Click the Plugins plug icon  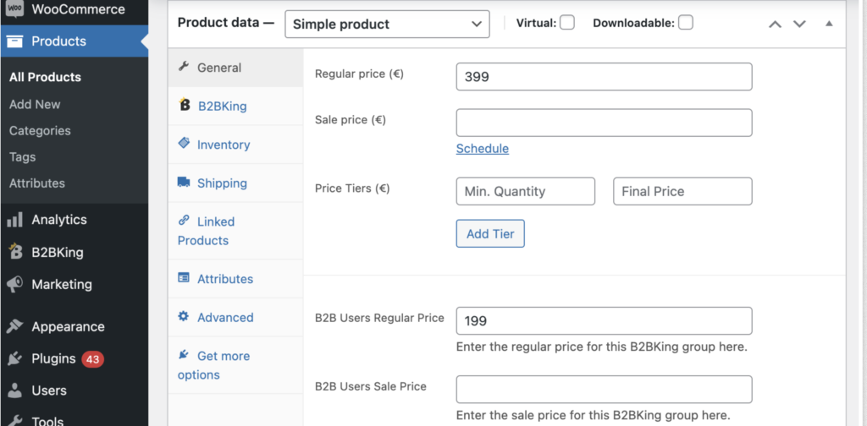coord(14,358)
